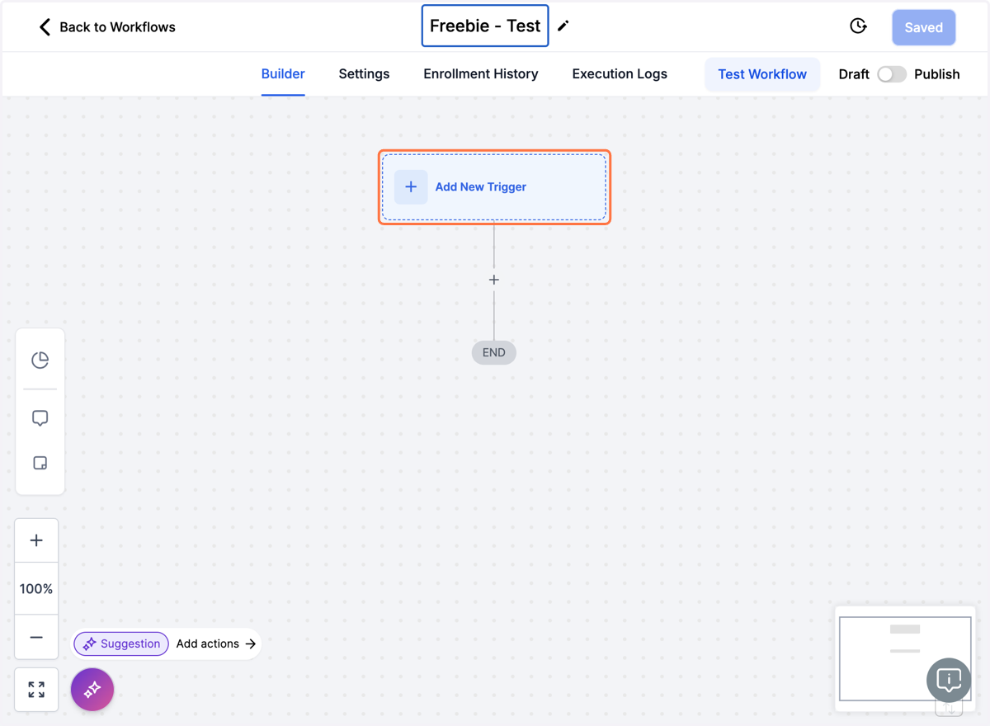Image resolution: width=990 pixels, height=726 pixels.
Task: Click the Add actions suggestion
Action: click(216, 643)
